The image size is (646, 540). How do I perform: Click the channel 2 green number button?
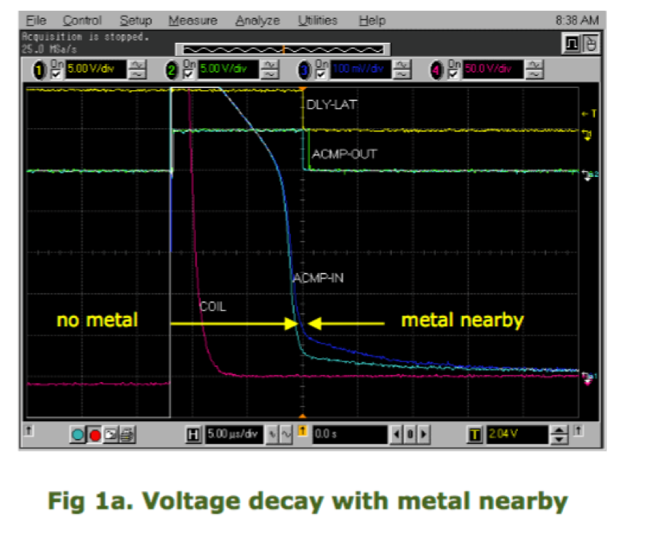[x=172, y=71]
